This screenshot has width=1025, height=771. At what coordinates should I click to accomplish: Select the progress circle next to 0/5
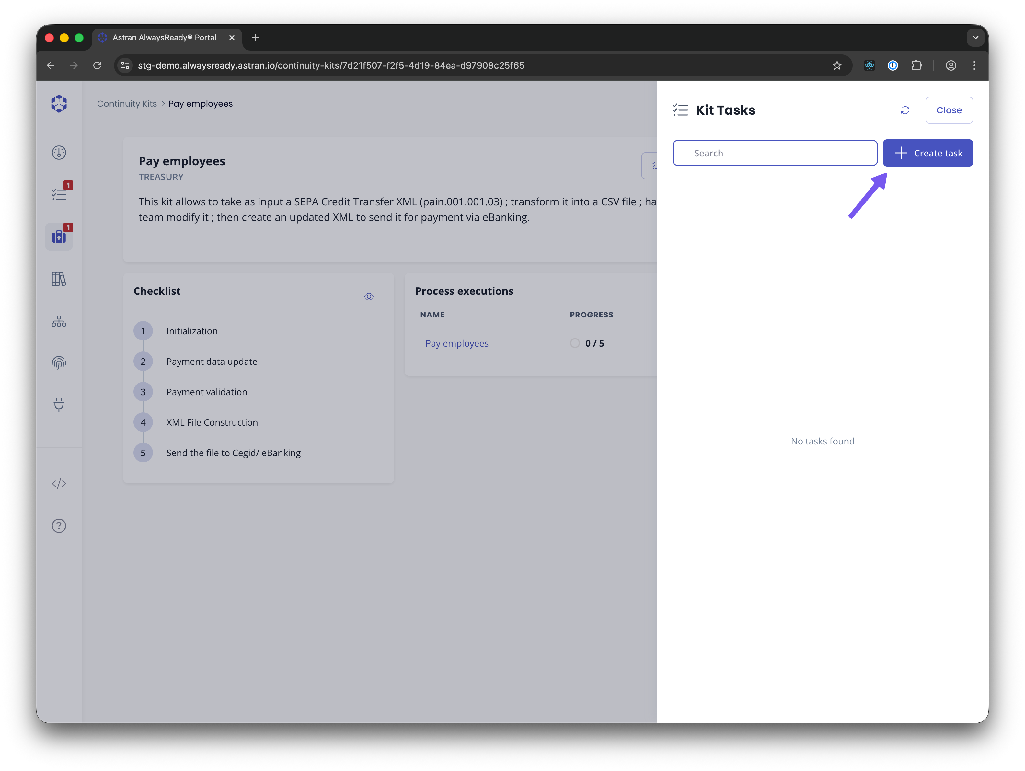(x=575, y=343)
